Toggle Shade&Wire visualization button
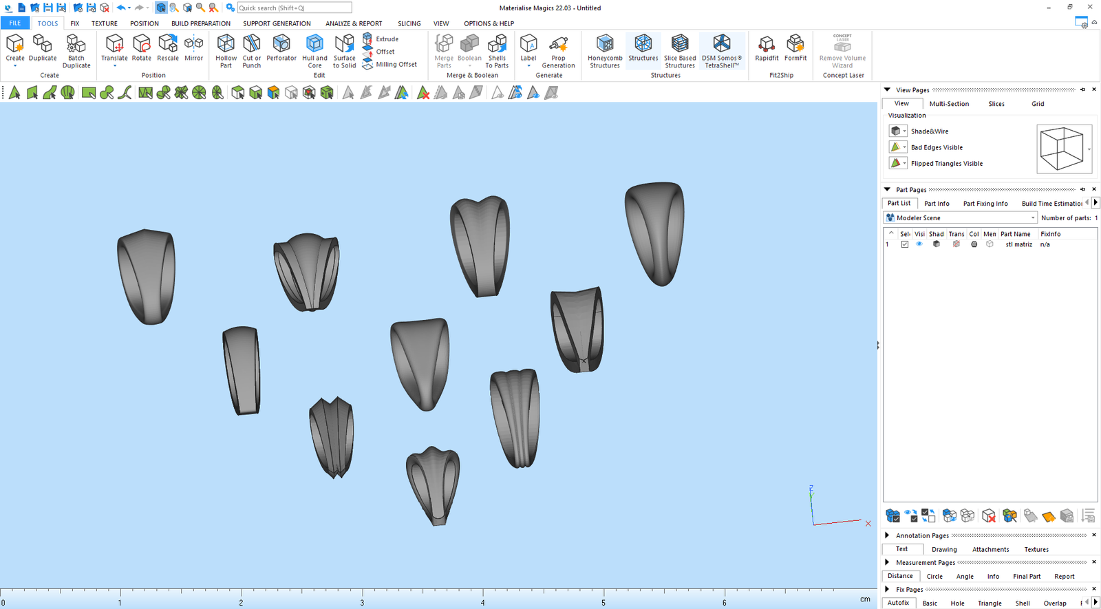Viewport: 1101px width, 609px height. coord(895,131)
